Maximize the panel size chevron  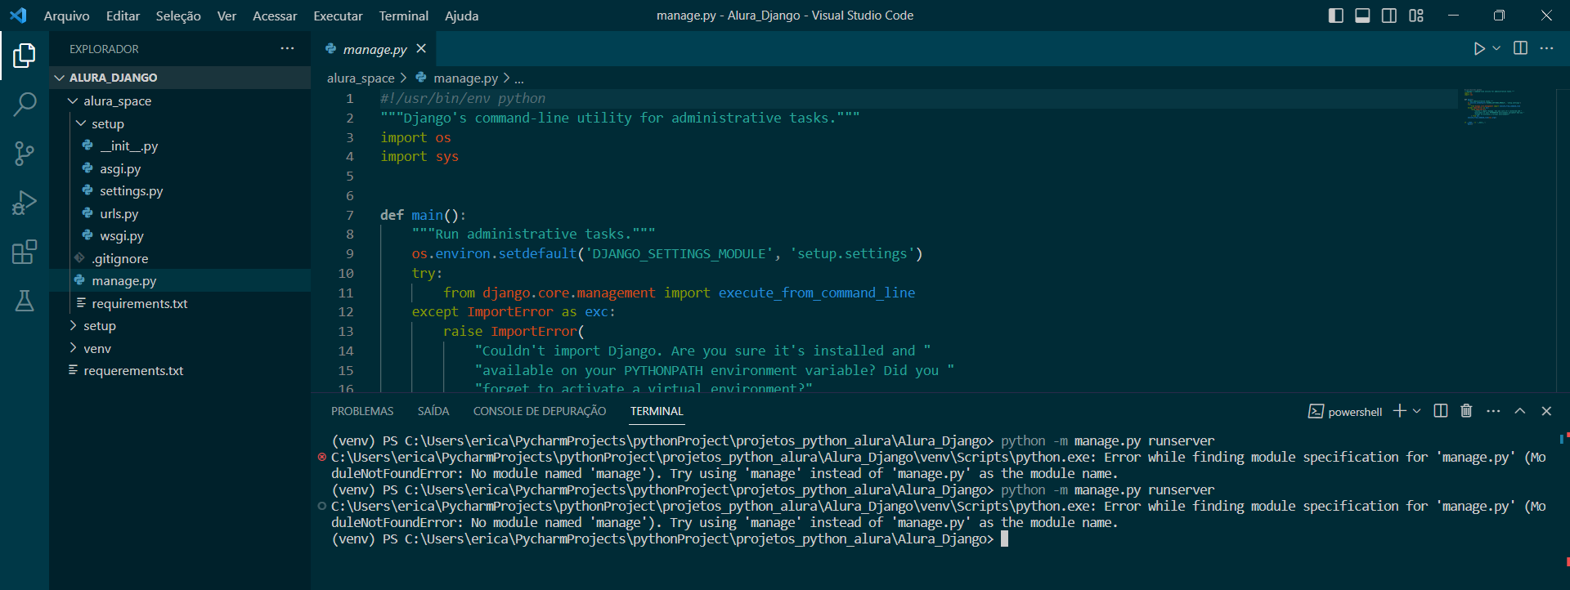tap(1519, 410)
